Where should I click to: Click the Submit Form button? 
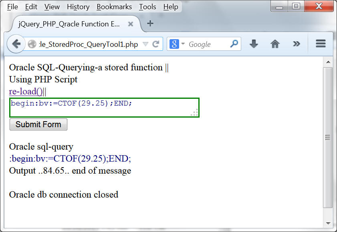coord(38,124)
